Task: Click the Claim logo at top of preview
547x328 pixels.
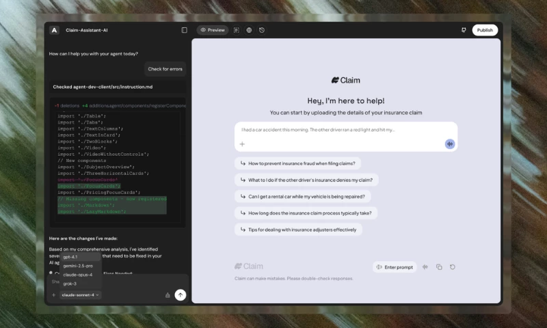Action: click(346, 80)
